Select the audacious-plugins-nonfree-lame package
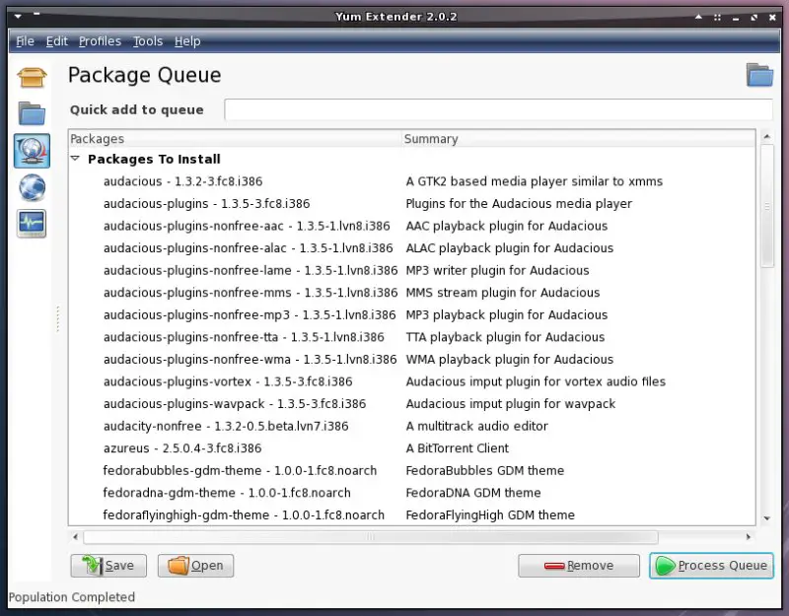Image resolution: width=789 pixels, height=616 pixels. pyautogui.click(x=412, y=270)
